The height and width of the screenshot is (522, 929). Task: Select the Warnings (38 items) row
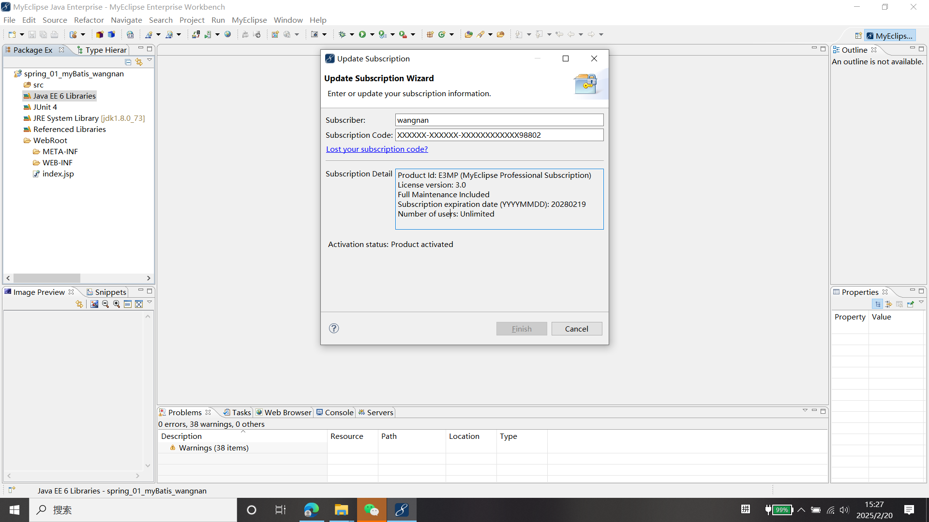click(x=209, y=448)
